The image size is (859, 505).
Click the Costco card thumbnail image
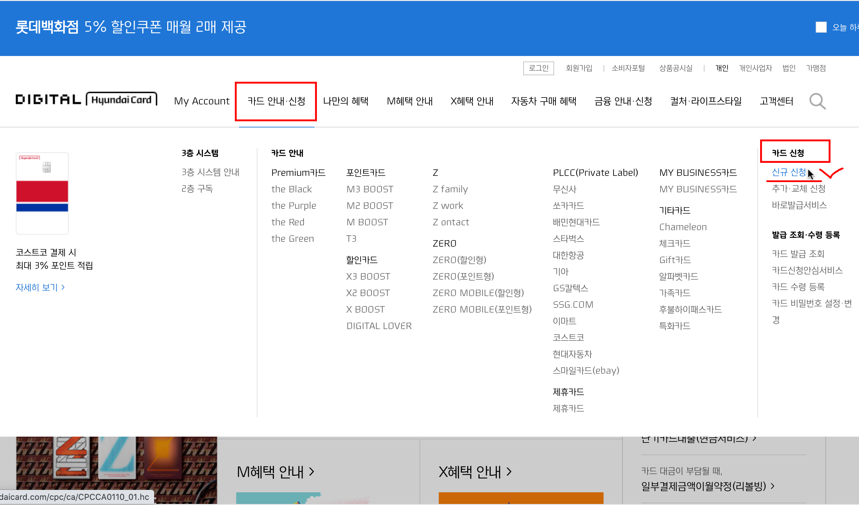[x=42, y=193]
